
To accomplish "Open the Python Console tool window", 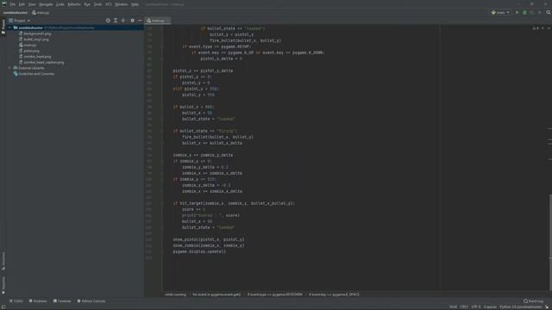I will pos(91,301).
